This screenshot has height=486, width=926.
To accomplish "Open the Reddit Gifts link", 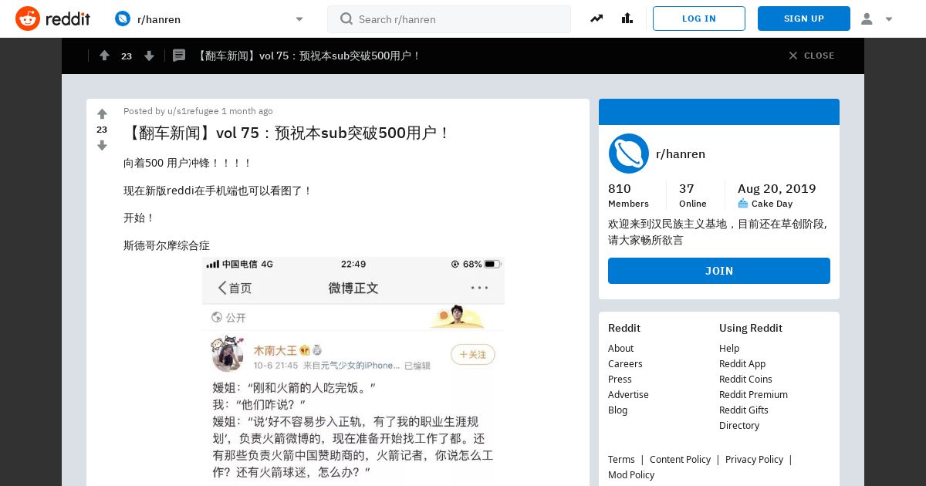I will coord(744,410).
